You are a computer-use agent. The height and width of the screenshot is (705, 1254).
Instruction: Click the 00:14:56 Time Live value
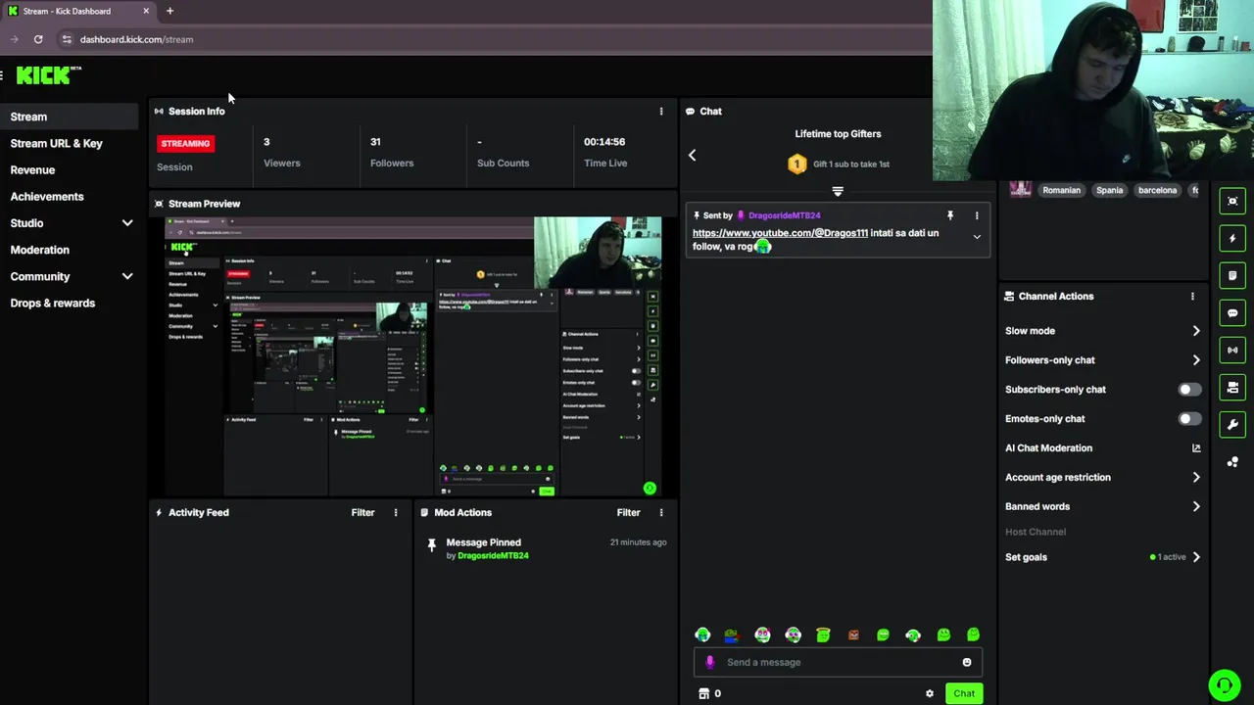[604, 142]
